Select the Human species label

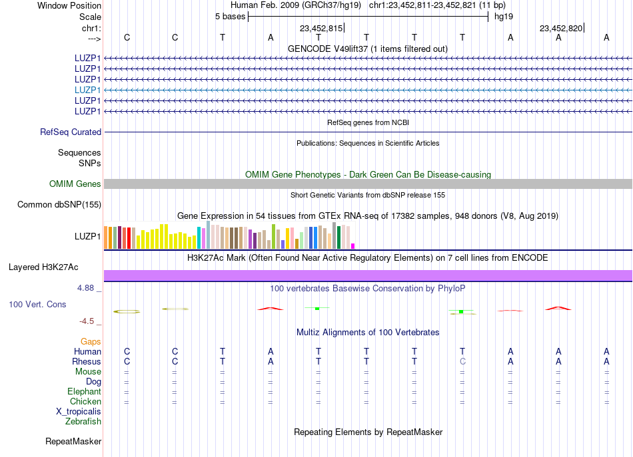(87, 351)
